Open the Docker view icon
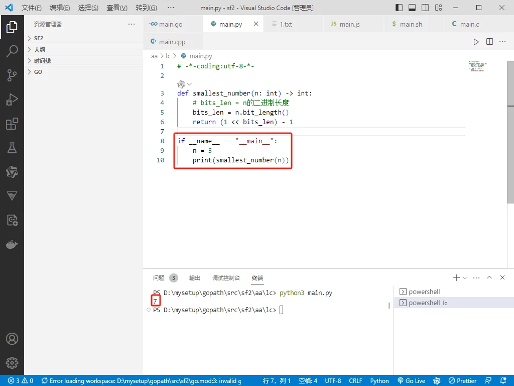514x386 pixels. (12, 245)
